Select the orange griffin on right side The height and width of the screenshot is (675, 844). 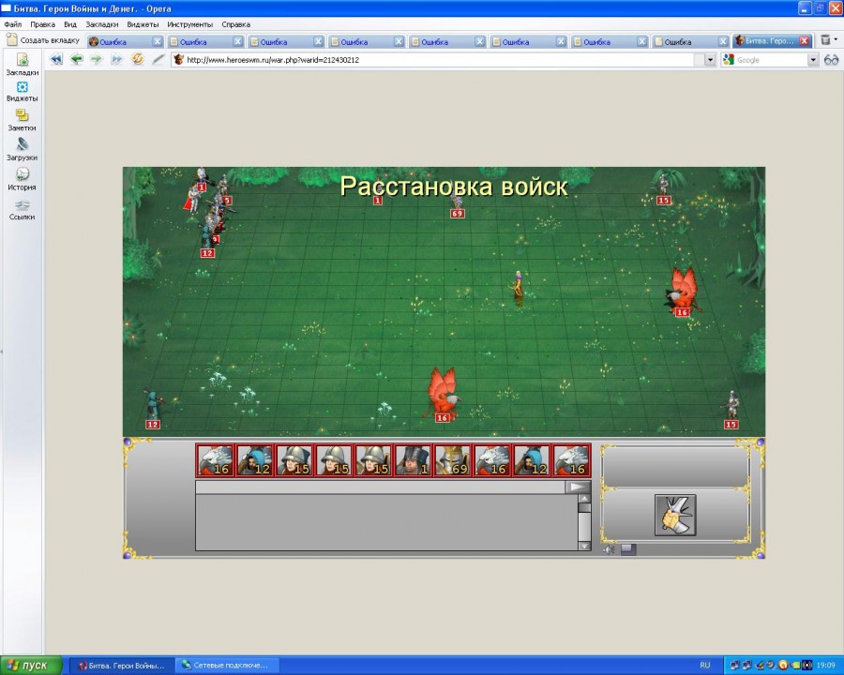tap(683, 292)
